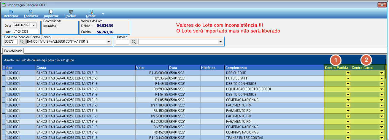389x140 pixels.
Task: Select the R$ 535,24 value cell
Action: (152, 78)
